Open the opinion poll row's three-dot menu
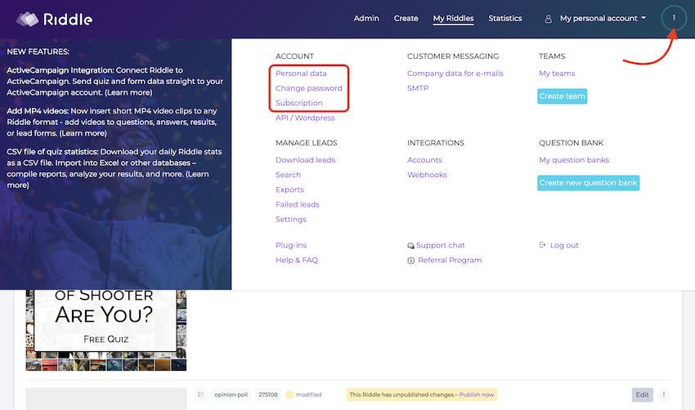Viewport: 695px width, 410px height. click(664, 394)
